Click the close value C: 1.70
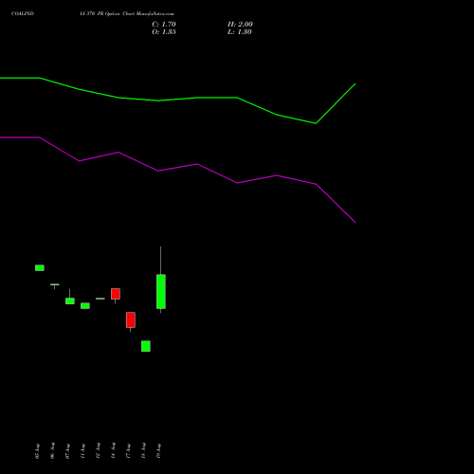Screen dimensions: 474x474 click(164, 24)
